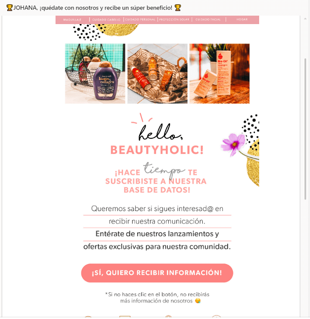Open CUIDADO FACIAL category link
The height and width of the screenshot is (319, 310).
tap(208, 19)
